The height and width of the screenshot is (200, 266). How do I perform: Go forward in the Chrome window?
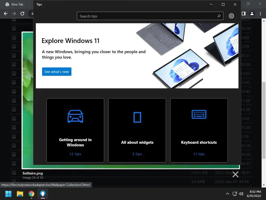[x=14, y=14]
